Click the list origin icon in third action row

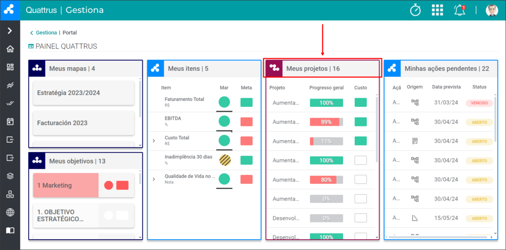pos(415,141)
